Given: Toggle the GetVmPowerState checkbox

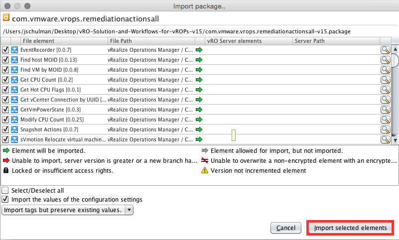Looking at the screenshot, I should [x=5, y=110].
